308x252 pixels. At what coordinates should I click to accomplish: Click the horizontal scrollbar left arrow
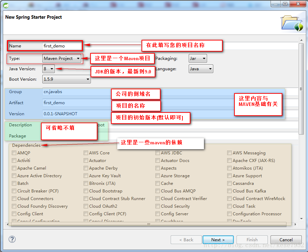click(x=8, y=224)
